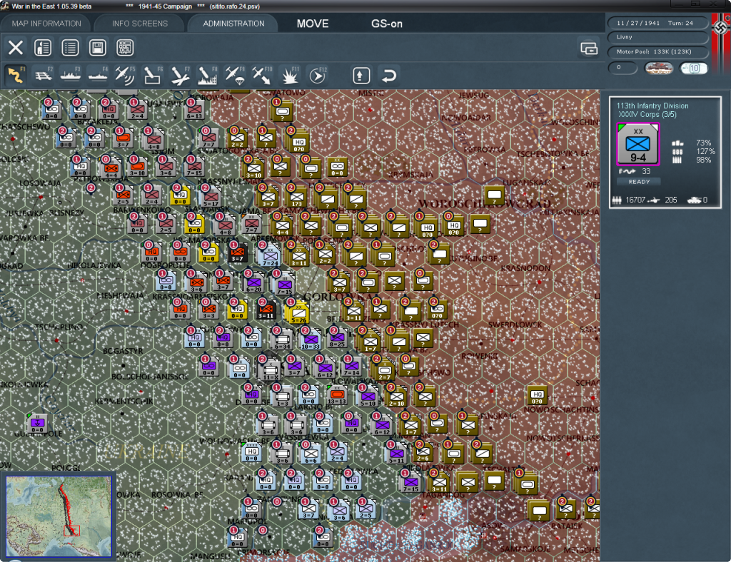Click the End Turn (F12) icon

(x=318, y=75)
